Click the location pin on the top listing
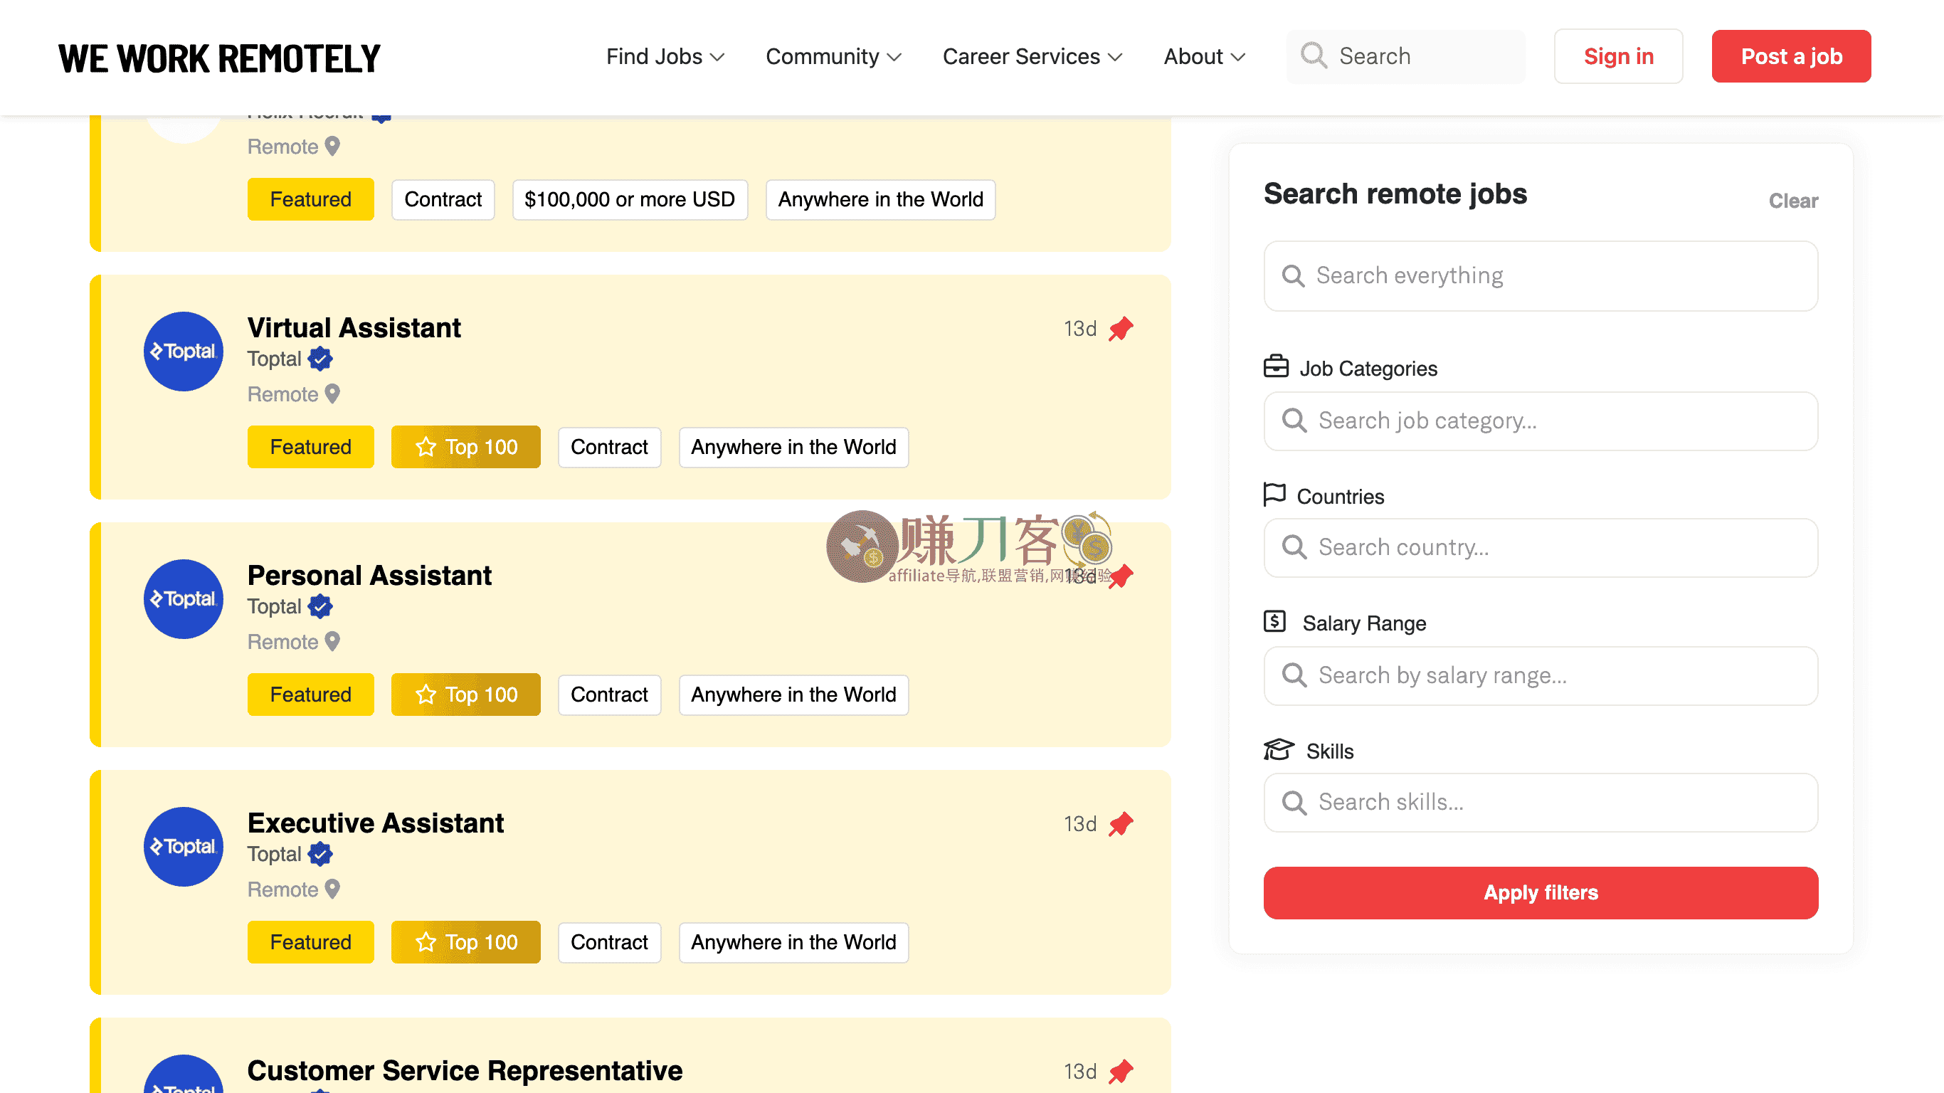 coord(332,147)
